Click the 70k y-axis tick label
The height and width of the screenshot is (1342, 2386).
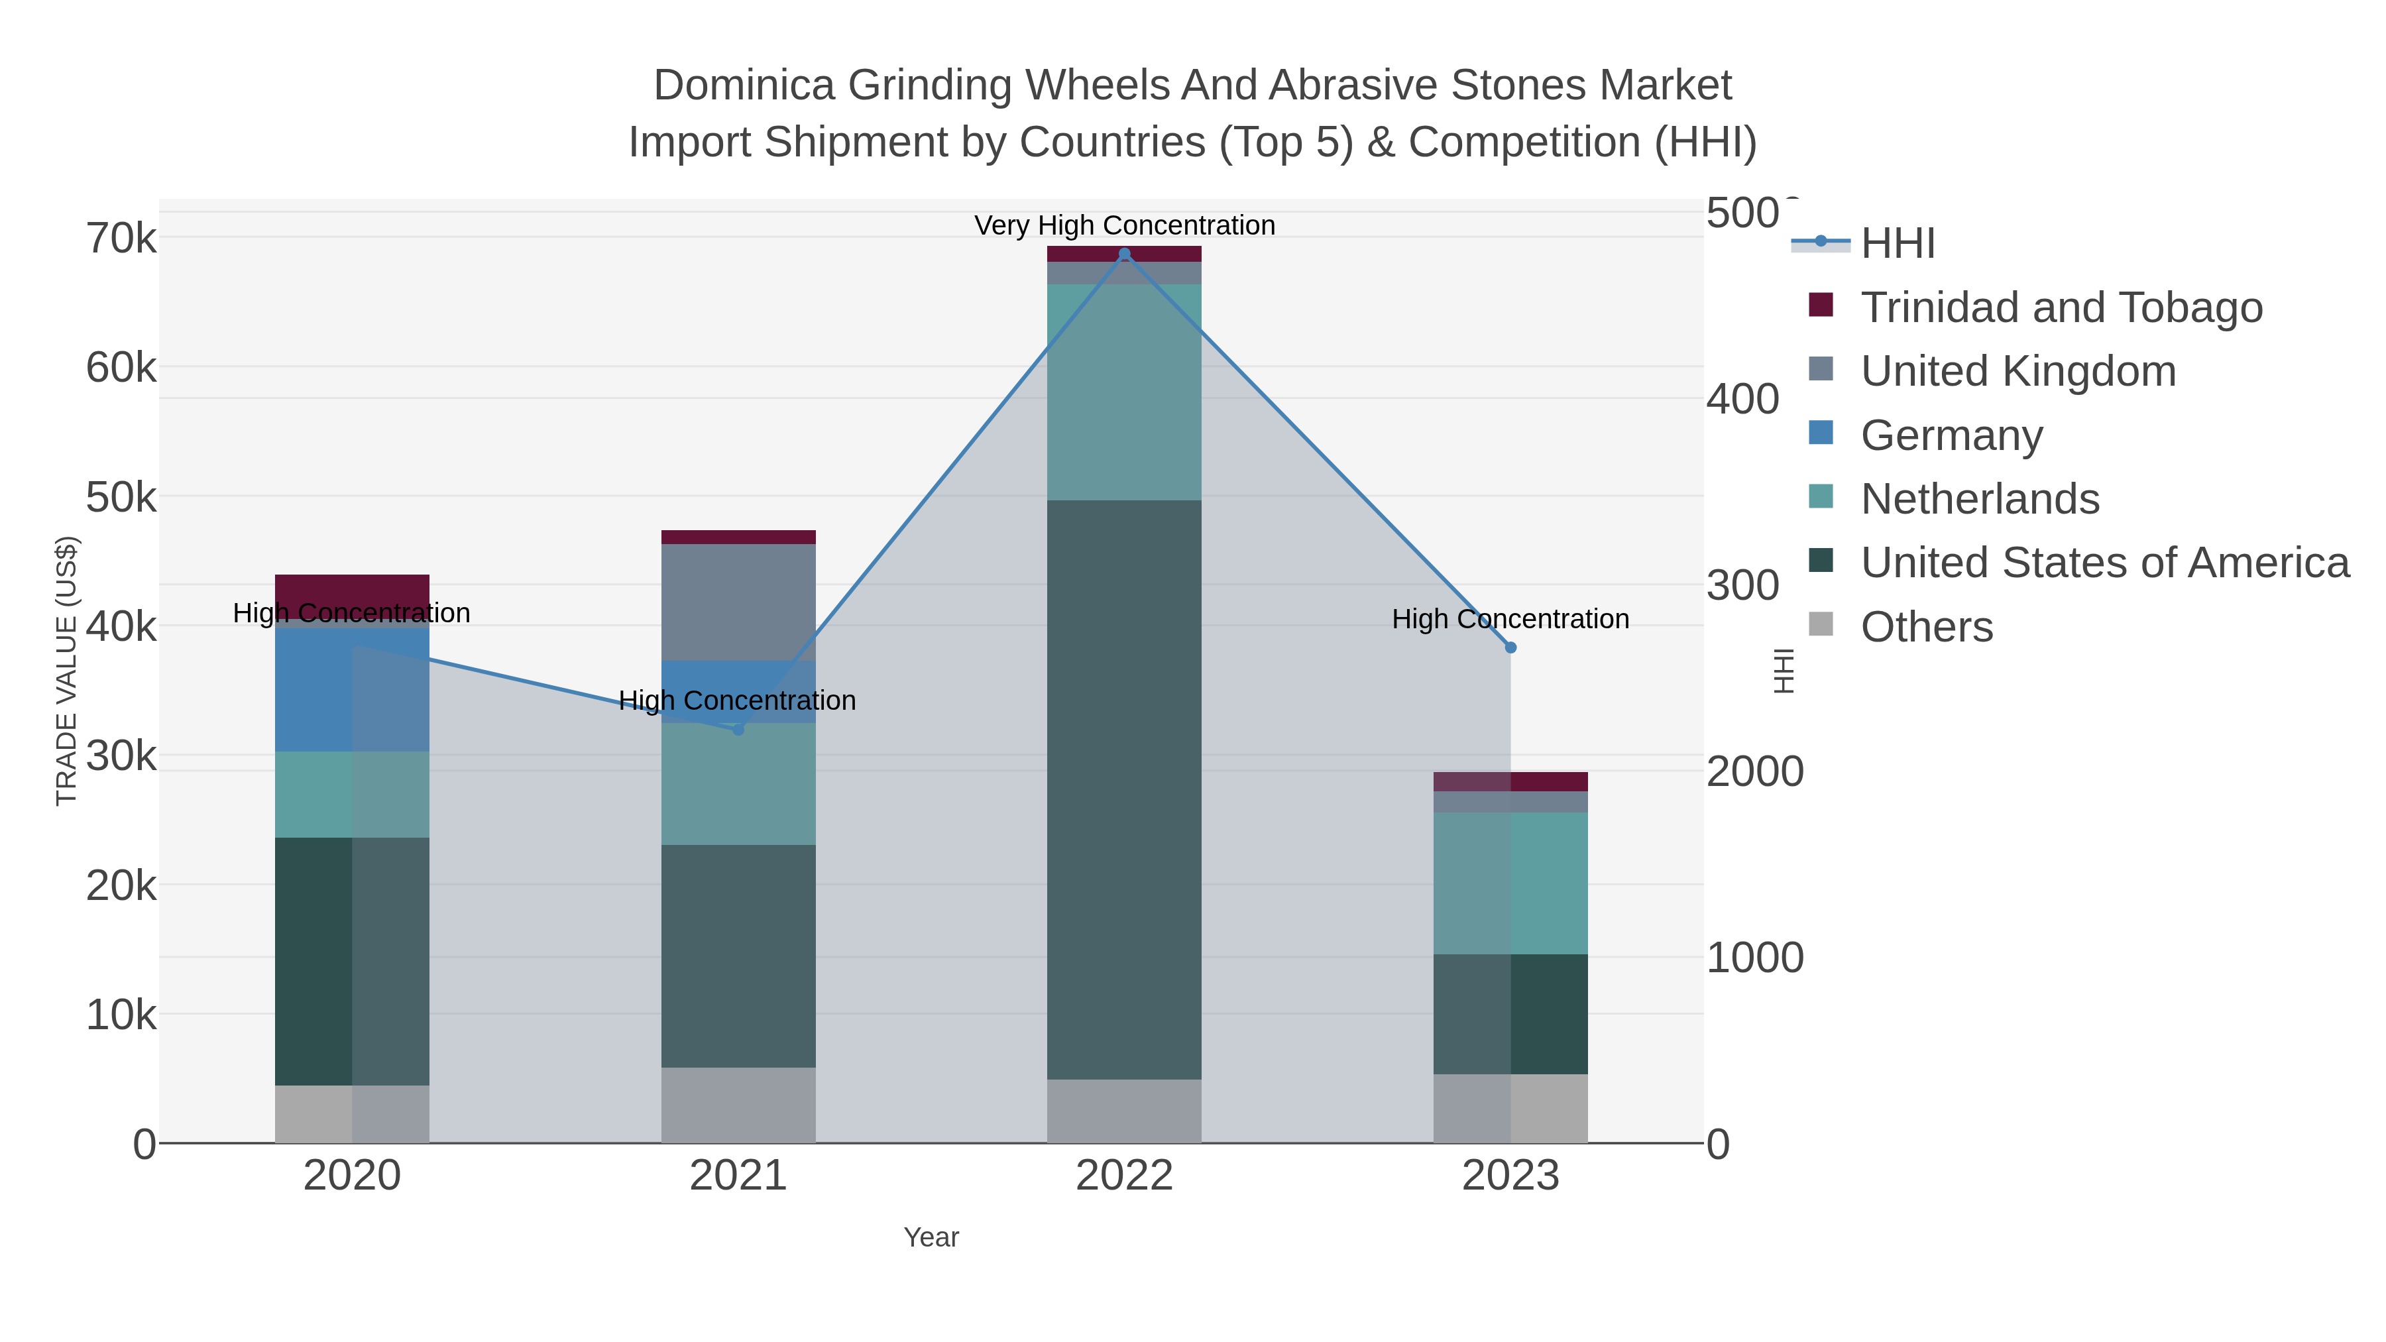pos(121,238)
